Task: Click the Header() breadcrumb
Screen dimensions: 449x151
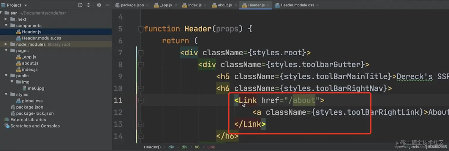Action: [152, 147]
